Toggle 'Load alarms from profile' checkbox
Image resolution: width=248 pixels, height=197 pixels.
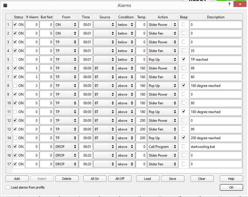[x=8, y=187]
